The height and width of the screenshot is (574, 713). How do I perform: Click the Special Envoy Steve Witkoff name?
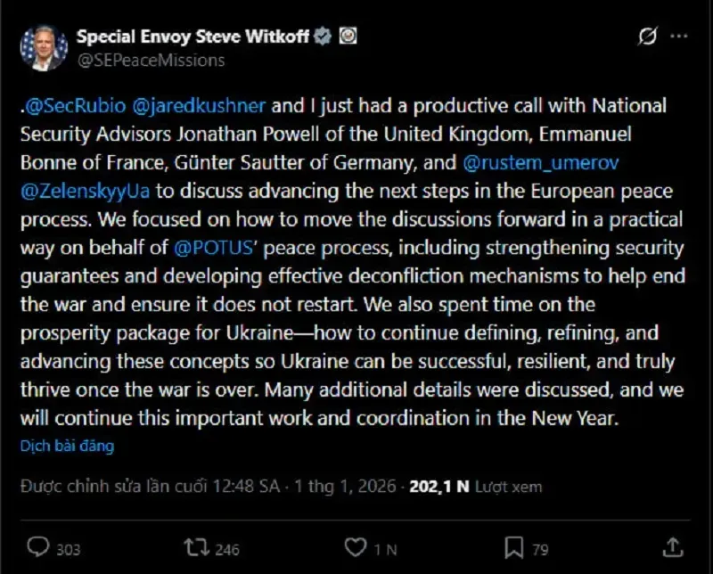click(193, 37)
